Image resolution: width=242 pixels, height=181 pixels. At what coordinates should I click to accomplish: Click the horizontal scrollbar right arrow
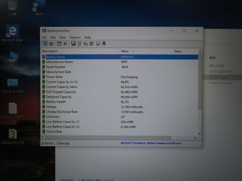tap(195, 138)
